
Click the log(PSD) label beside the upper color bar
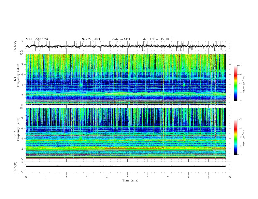[244, 85]
